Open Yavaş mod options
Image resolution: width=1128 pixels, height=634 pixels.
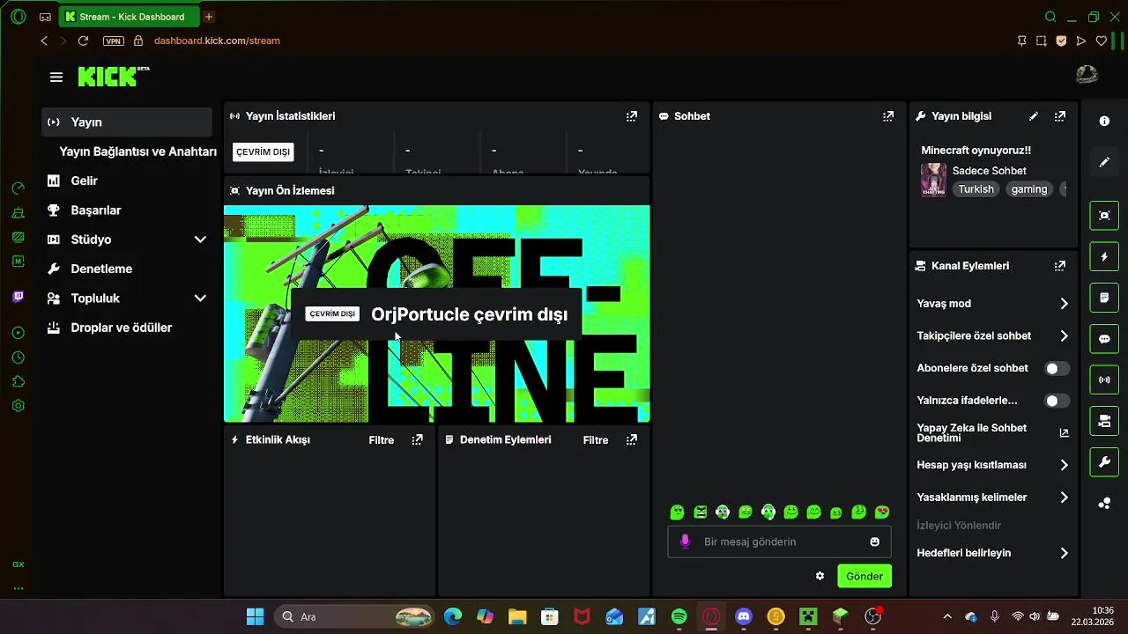pos(992,304)
